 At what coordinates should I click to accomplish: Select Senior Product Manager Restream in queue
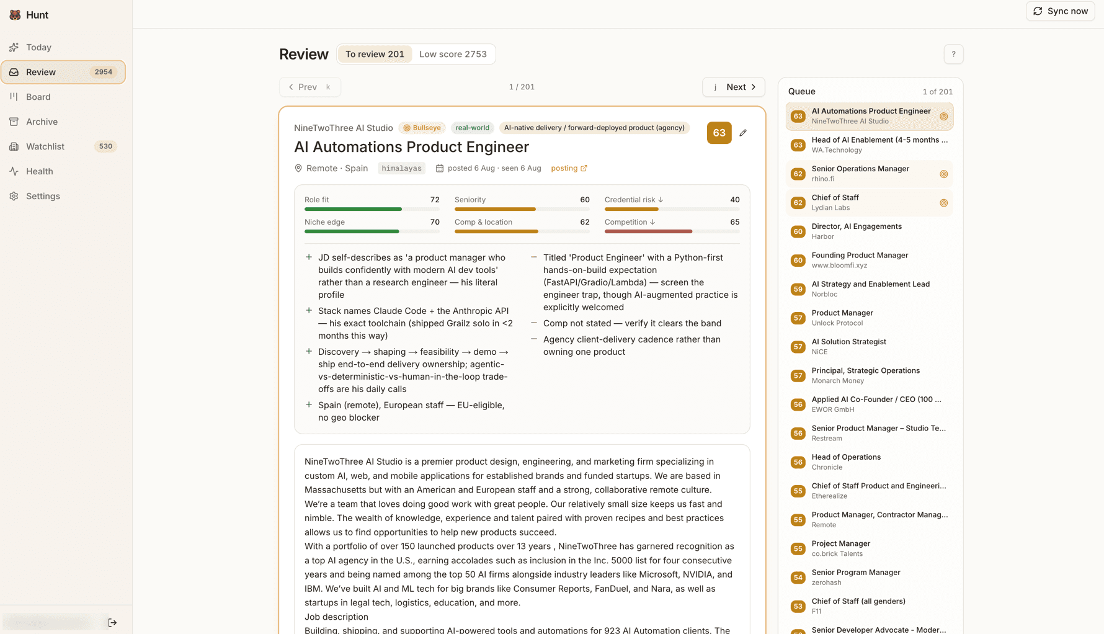(870, 433)
